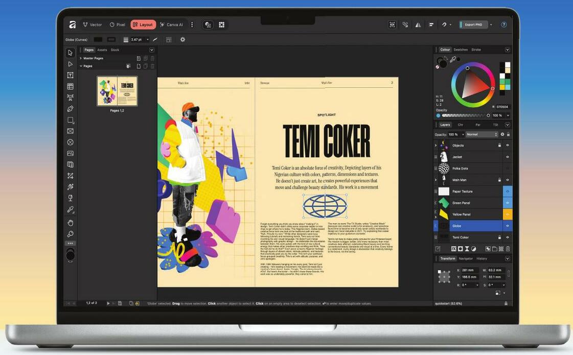Image resolution: width=573 pixels, height=355 pixels.
Task: Select the Picture Frame Rectangle tool
Action: pos(70,131)
